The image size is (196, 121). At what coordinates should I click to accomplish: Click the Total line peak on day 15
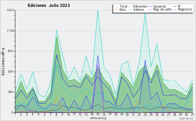coord(98,10)
